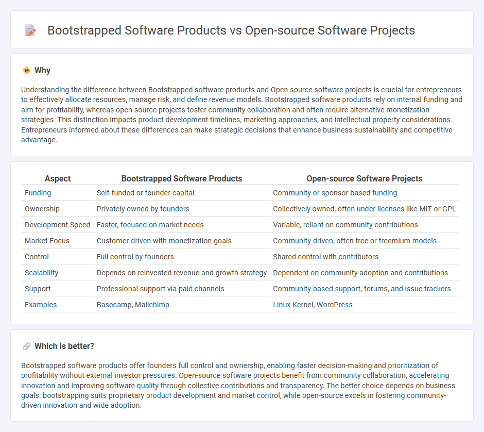
Task: Click 'Depends on reinvested revenue and growth strategy'
Action: click(x=181, y=273)
